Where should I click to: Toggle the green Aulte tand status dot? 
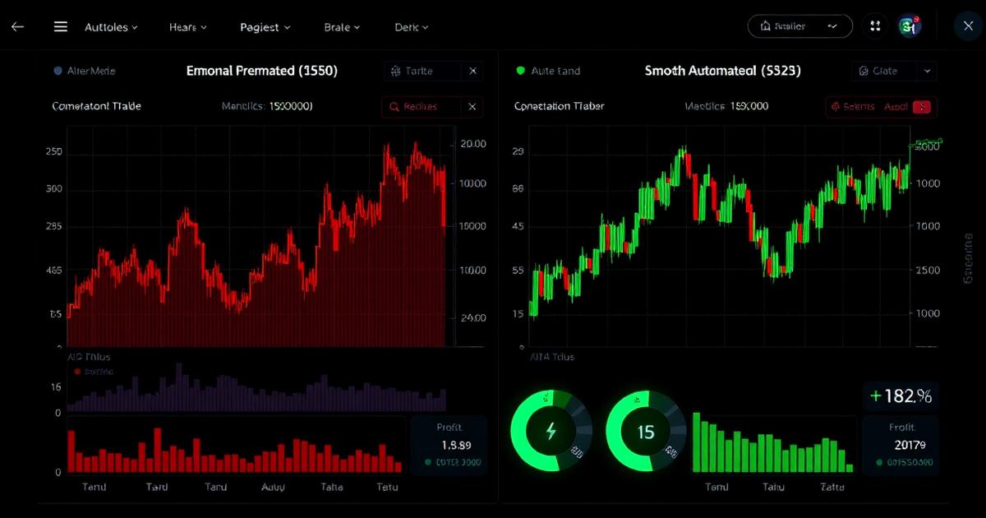519,72
